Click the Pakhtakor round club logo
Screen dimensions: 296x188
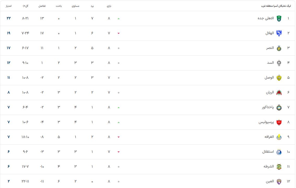279,107
